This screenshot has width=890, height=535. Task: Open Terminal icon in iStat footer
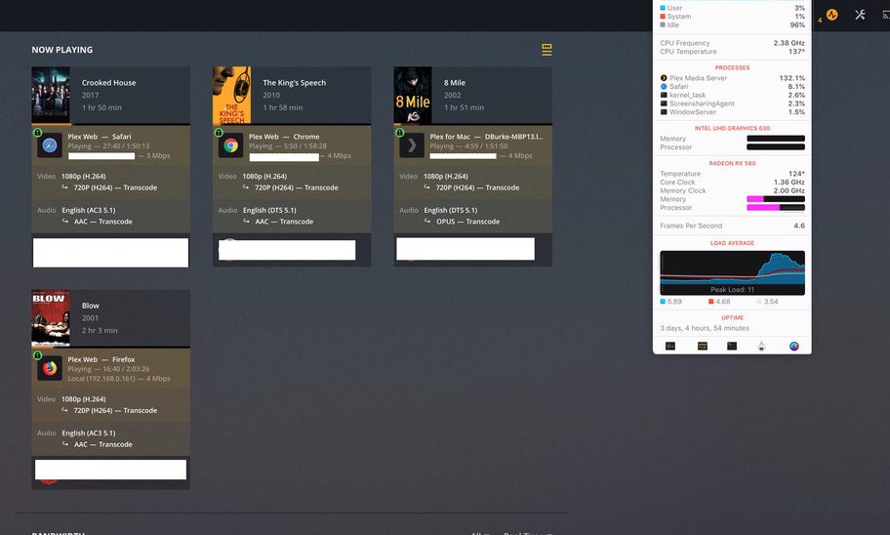(732, 346)
